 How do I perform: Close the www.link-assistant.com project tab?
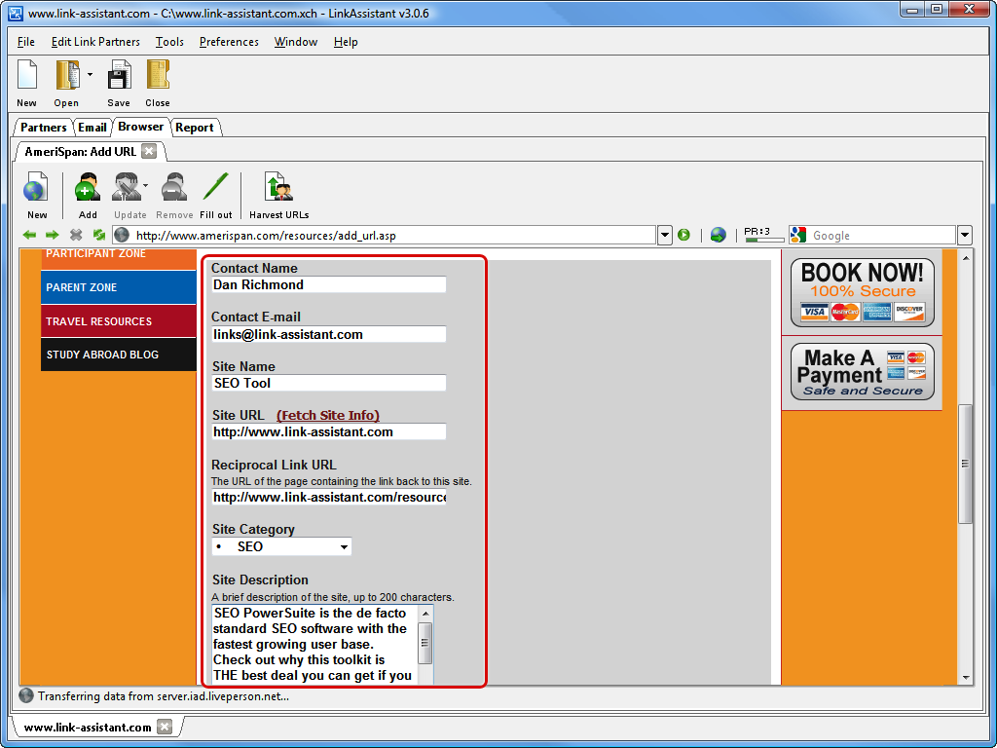point(165,727)
